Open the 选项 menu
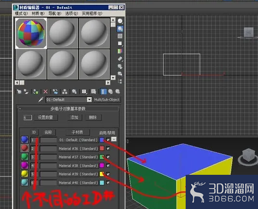 coord(71,13)
